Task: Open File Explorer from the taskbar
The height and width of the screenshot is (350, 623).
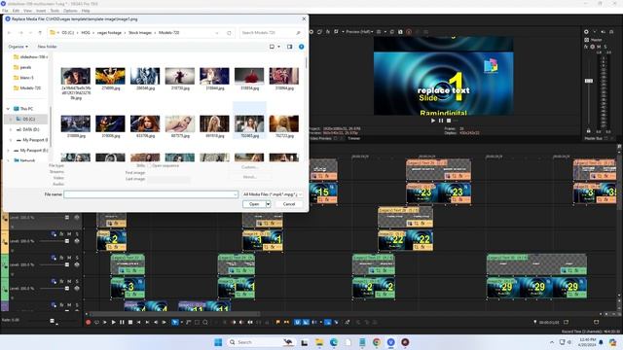Action: point(319,342)
